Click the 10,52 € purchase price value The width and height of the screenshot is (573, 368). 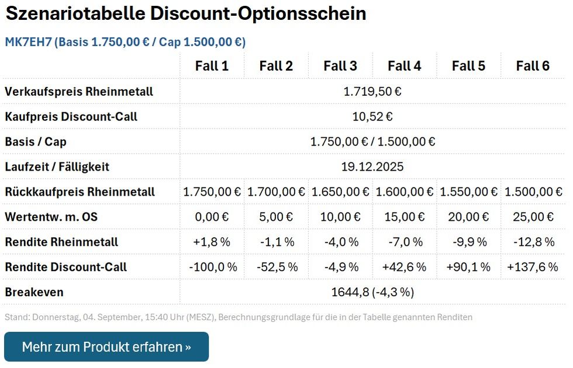tap(372, 117)
